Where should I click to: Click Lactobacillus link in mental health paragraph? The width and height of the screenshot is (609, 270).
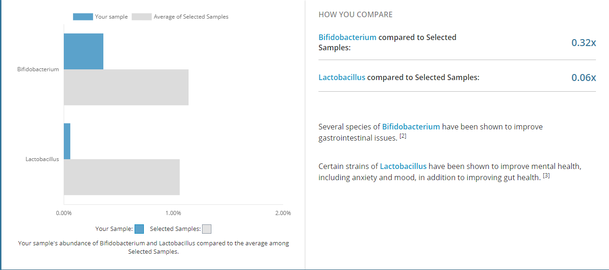pyautogui.click(x=403, y=166)
